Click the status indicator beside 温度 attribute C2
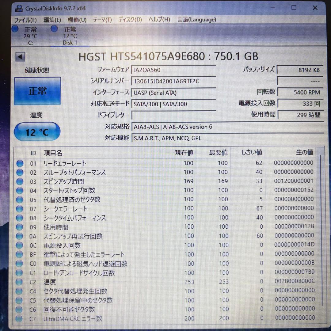The width and height of the screenshot is (331, 331). pyautogui.click(x=19, y=282)
